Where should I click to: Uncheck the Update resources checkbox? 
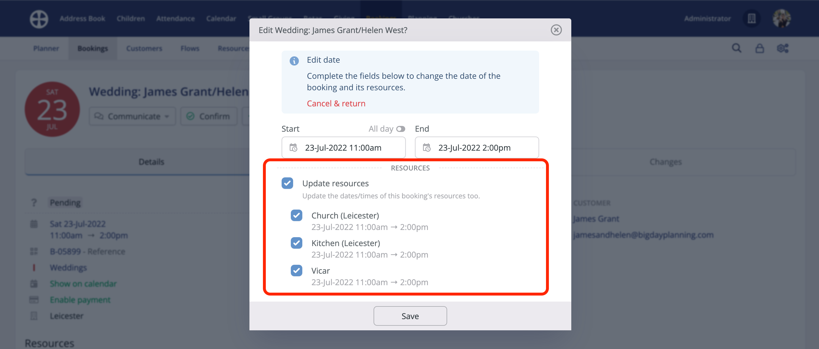[287, 183]
